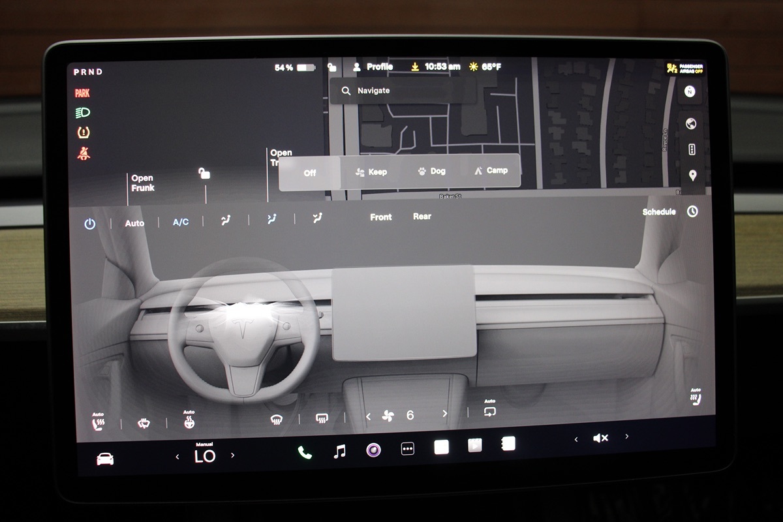Click the traffic light map icon
This screenshot has height=522, width=783.
pyautogui.click(x=692, y=149)
